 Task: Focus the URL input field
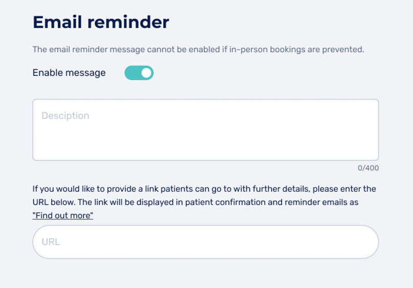(x=205, y=242)
